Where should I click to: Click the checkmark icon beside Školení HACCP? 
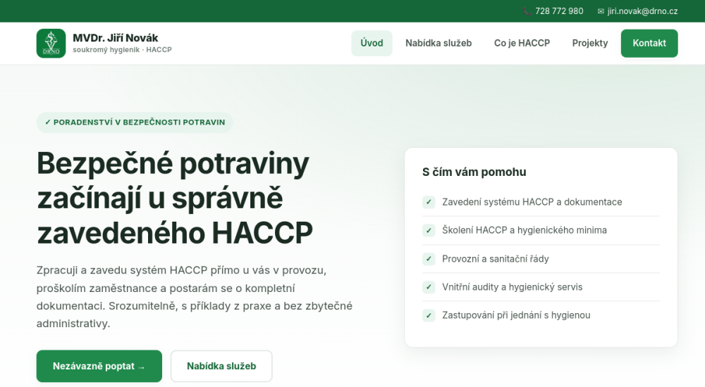[429, 230]
